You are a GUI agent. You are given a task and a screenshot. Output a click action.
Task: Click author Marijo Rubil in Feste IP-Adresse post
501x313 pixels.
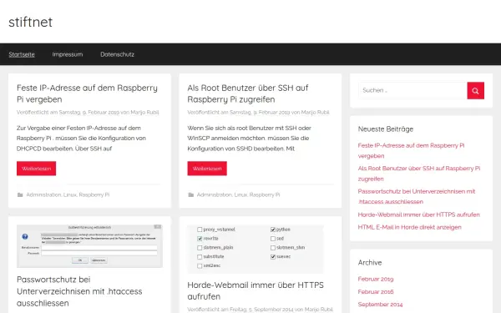pos(144,112)
